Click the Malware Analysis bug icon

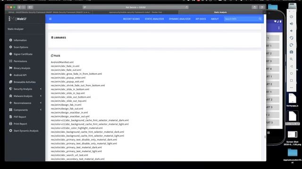click(x=10, y=96)
